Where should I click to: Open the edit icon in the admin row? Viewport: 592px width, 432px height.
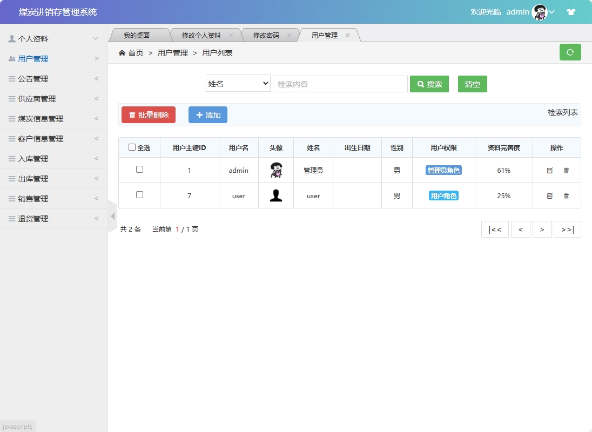[549, 170]
